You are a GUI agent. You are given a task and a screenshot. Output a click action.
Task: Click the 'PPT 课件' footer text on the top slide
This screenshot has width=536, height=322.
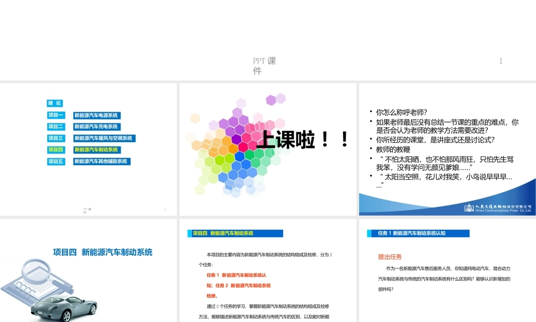click(264, 65)
